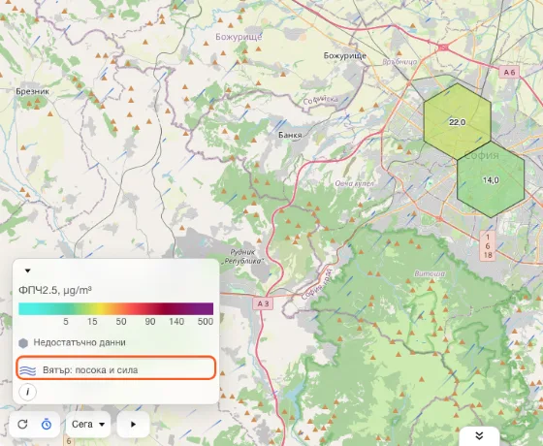Expand the panel with double chevron down
Image resolution: width=543 pixels, height=446 pixels.
(x=479, y=436)
